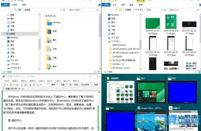
Task: Select image 2015-07-28_10-17-54.jpg
Action: pos(189,28)
